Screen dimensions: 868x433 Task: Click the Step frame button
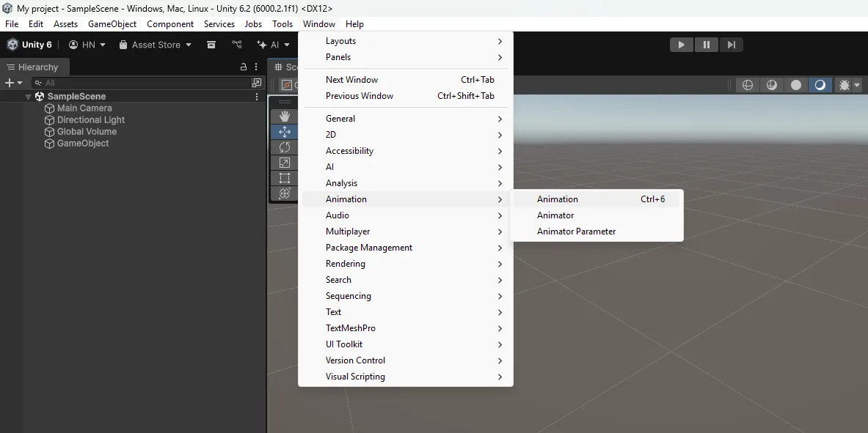click(x=731, y=45)
